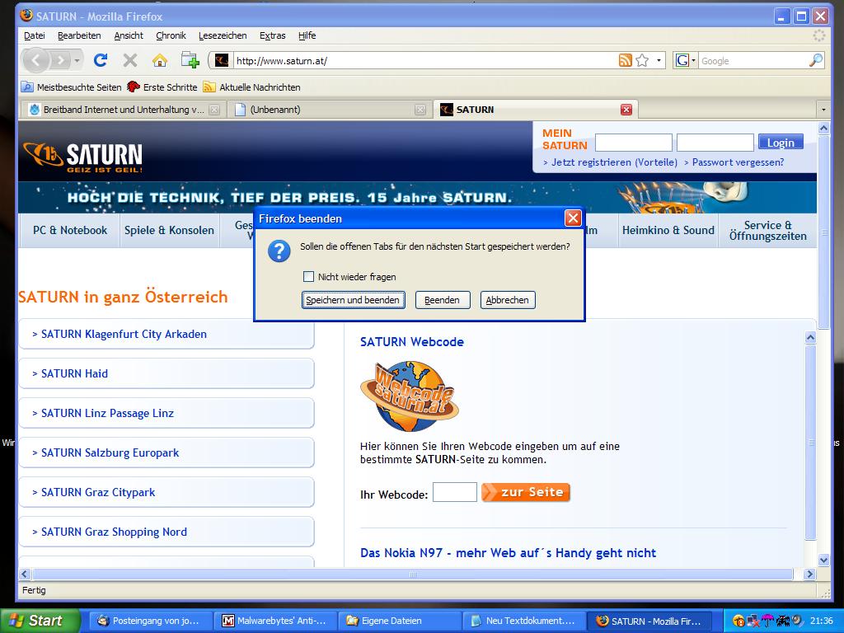Image resolution: width=844 pixels, height=633 pixels.
Task: Open the Lesezeichen menu
Action: pyautogui.click(x=223, y=35)
